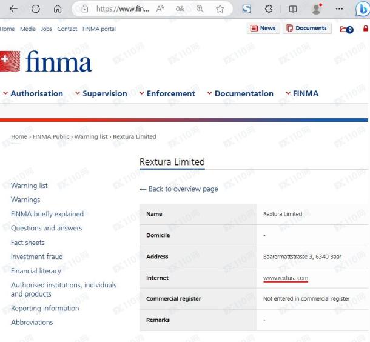Select the Remarks row label
This screenshot has height=342, width=370.
click(158, 320)
